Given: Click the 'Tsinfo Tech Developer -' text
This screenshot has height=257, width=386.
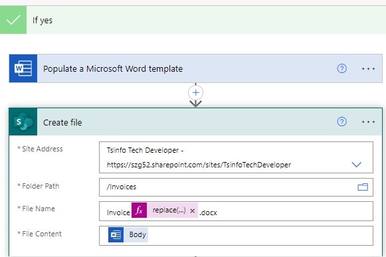Looking at the screenshot, I should tap(145, 150).
